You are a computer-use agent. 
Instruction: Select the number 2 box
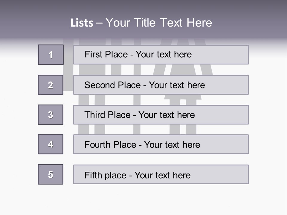[x=51, y=85]
